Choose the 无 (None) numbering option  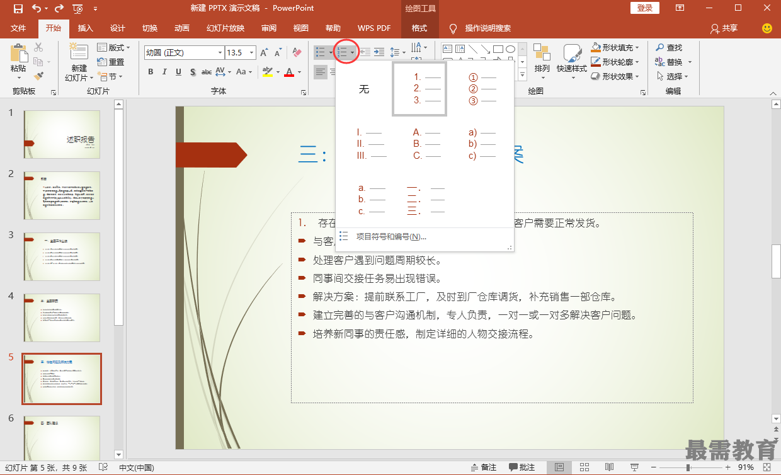[x=364, y=89]
